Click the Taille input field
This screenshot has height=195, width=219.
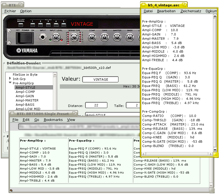click(x=133, y=105)
